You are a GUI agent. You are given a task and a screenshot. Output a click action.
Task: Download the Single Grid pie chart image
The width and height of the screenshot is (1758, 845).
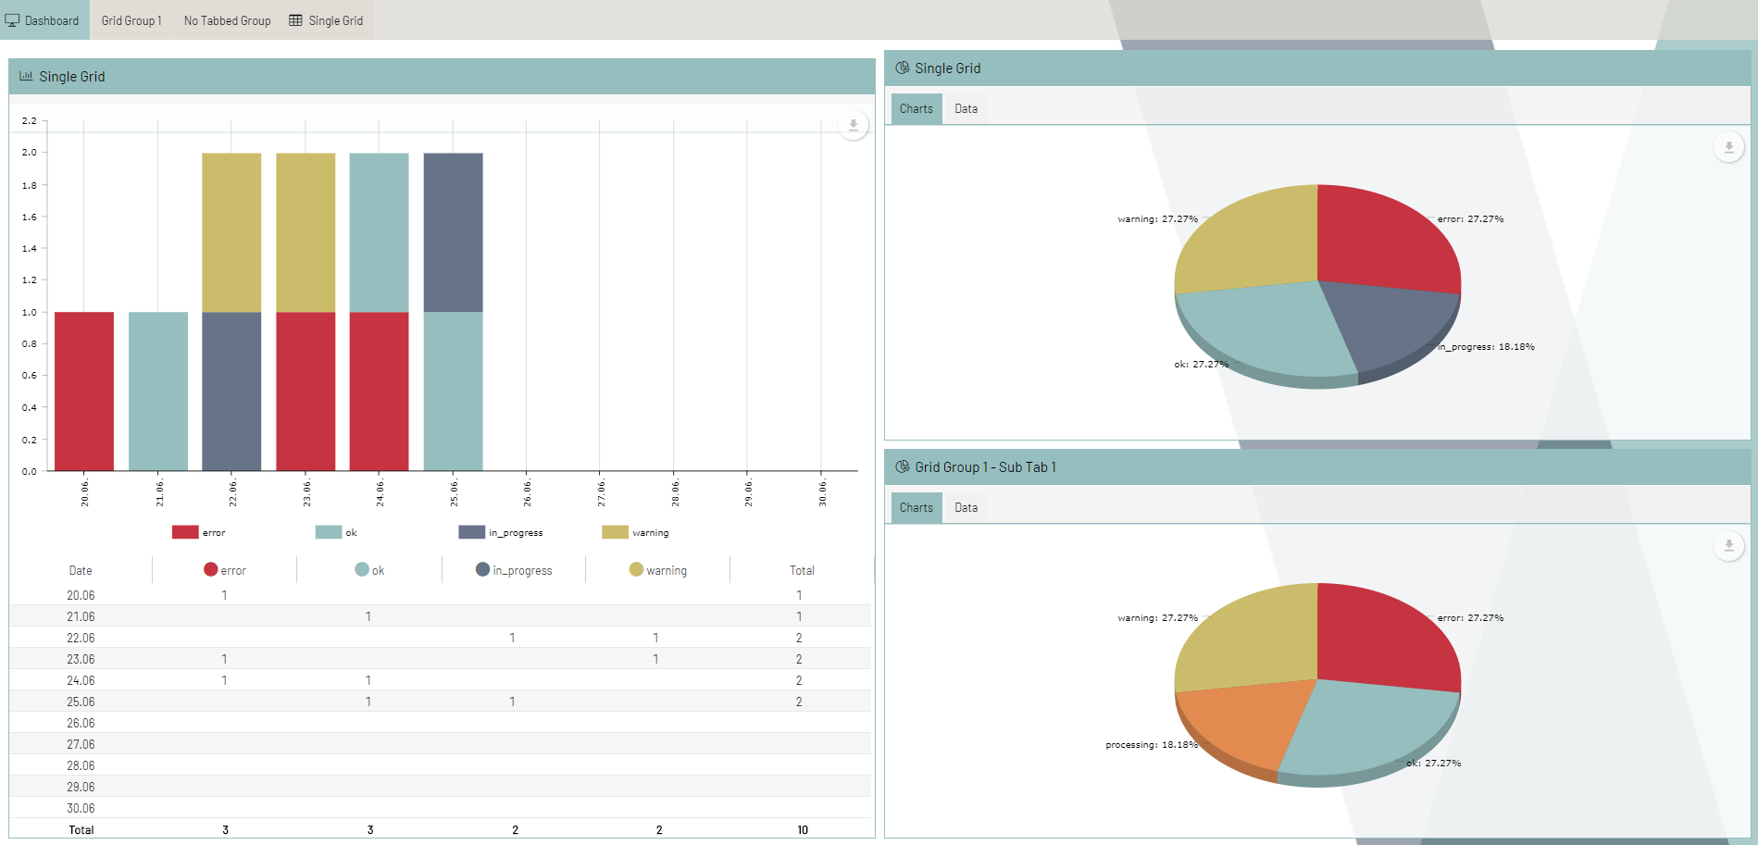1728,146
